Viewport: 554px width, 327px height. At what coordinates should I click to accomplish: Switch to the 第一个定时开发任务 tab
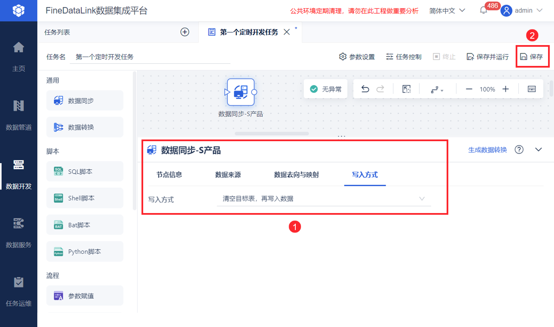(249, 32)
